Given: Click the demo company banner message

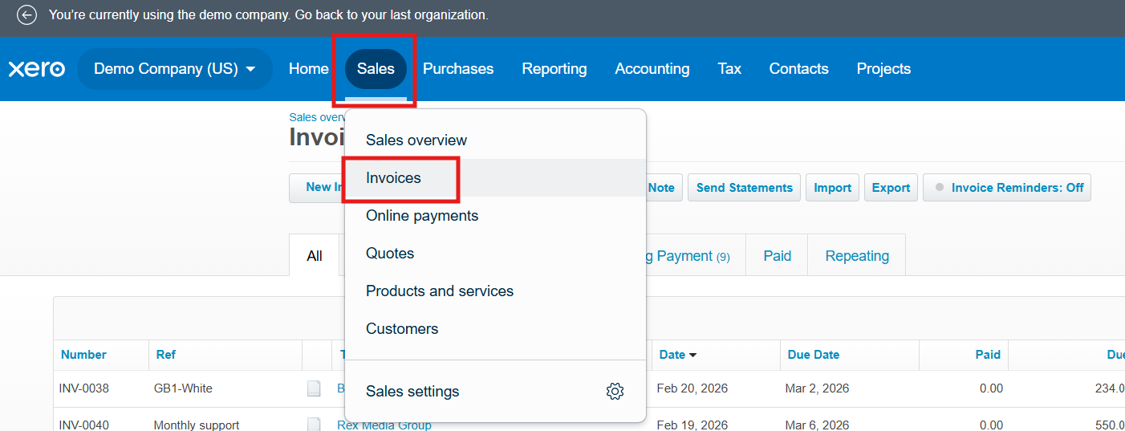Looking at the screenshot, I should pos(268,15).
